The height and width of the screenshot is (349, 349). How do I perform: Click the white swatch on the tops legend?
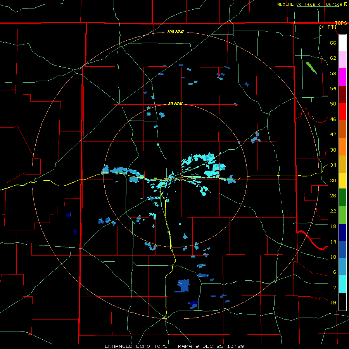click(342, 43)
